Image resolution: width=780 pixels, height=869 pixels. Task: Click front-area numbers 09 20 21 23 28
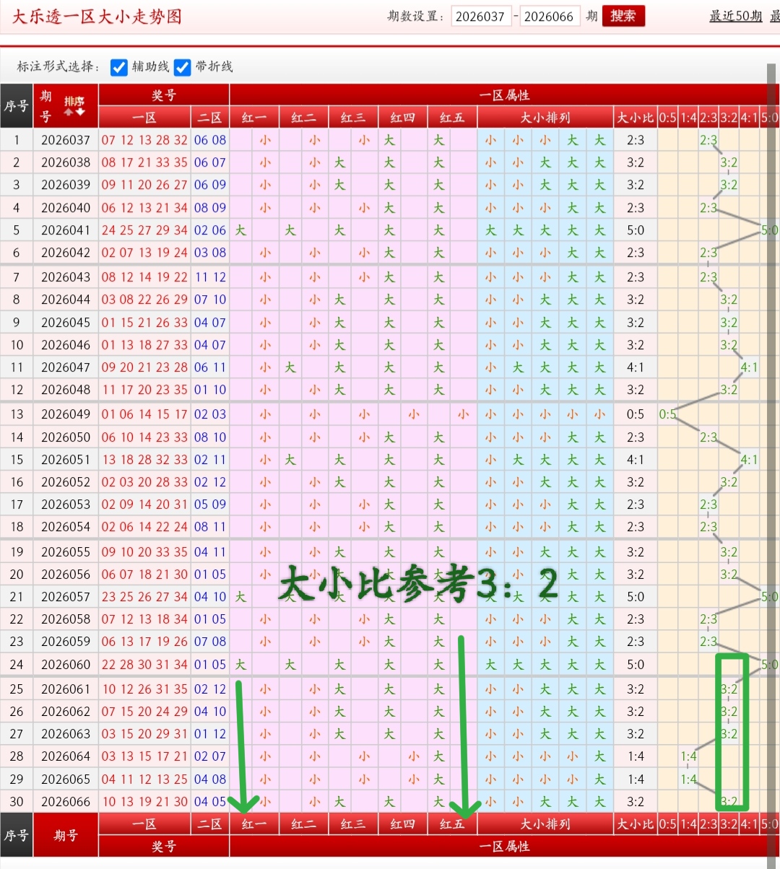[x=144, y=367]
